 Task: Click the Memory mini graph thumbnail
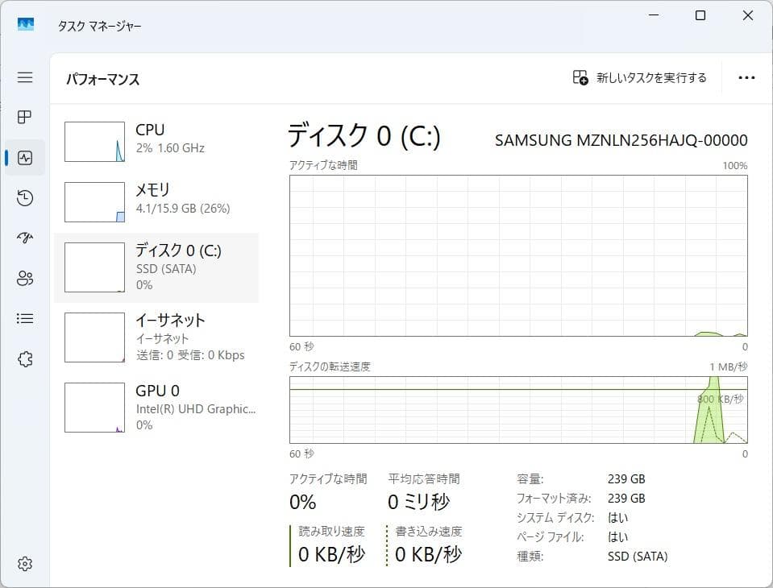tap(94, 201)
